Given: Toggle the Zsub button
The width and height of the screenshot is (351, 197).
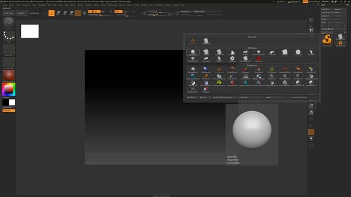Looking at the screenshot, I should [x=126, y=11].
